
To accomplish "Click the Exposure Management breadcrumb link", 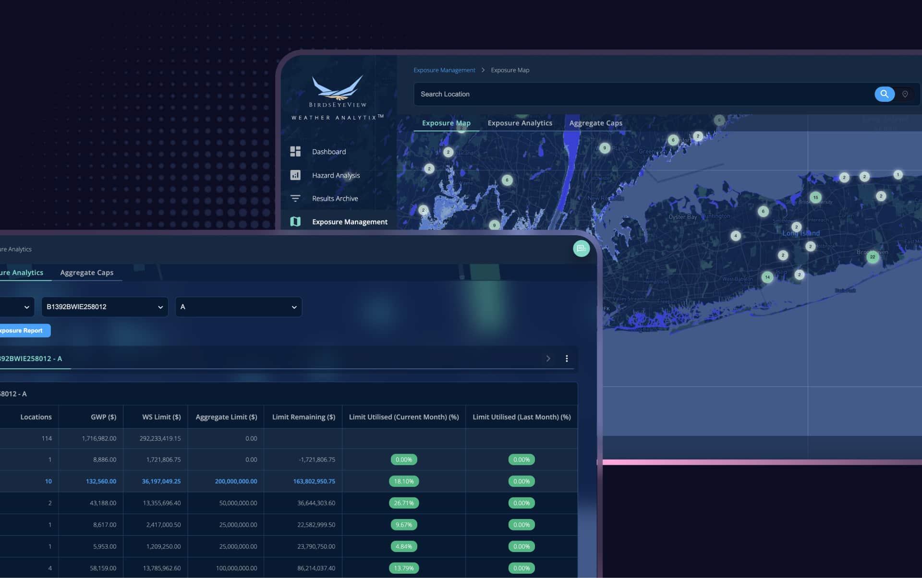I will (x=444, y=70).
